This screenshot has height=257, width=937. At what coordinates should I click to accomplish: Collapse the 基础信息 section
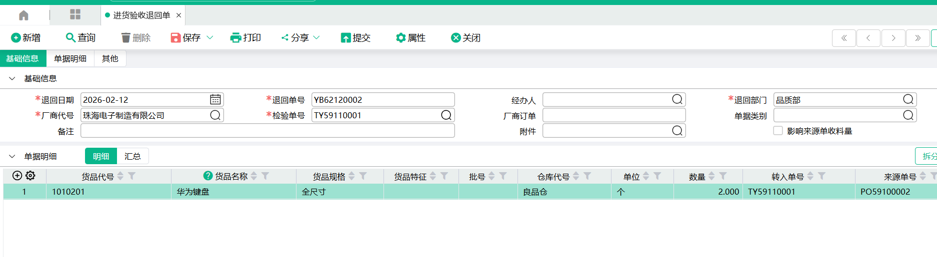(x=12, y=79)
